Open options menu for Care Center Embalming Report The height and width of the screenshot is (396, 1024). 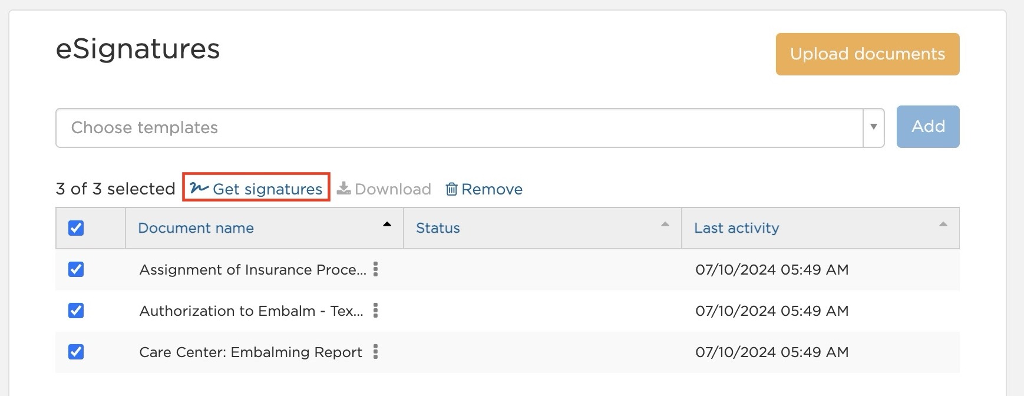[375, 352]
